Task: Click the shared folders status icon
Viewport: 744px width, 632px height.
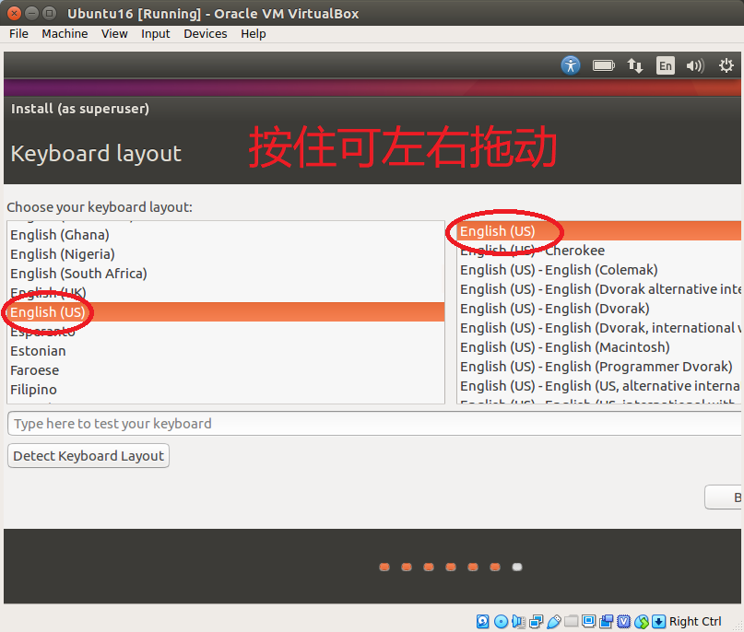Action: [x=572, y=621]
